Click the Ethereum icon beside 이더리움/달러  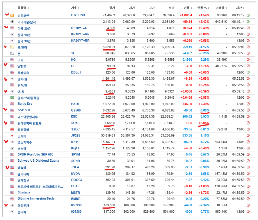tap(12, 22)
